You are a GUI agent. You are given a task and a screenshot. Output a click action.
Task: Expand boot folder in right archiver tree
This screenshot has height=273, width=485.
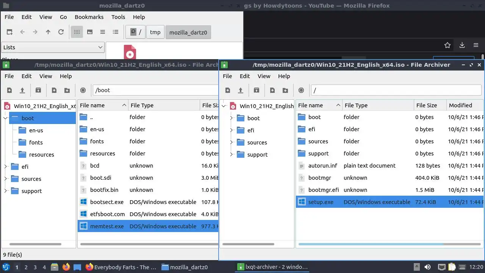point(232,118)
